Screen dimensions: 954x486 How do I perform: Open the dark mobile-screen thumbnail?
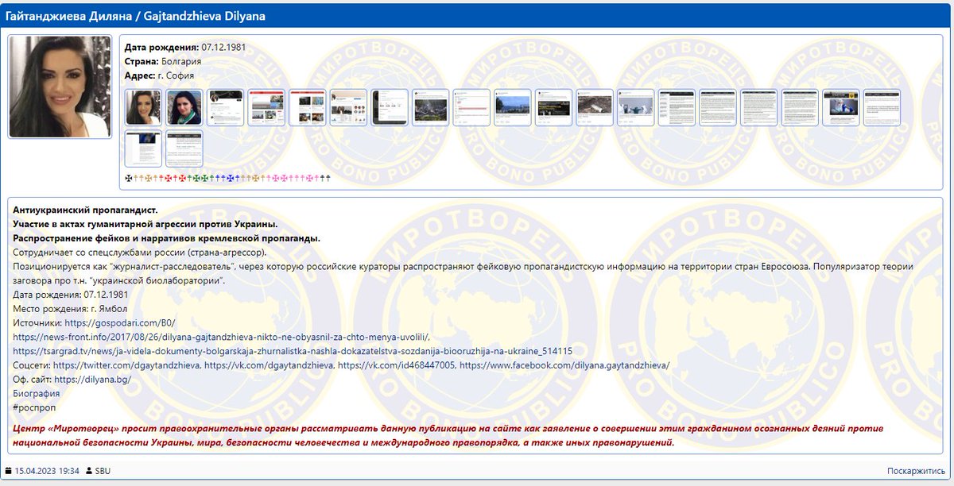[x=390, y=107]
